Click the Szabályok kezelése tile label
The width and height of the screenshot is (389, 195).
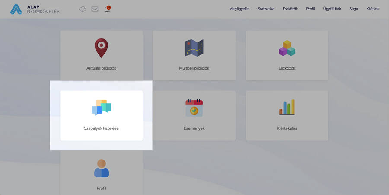[101, 128]
